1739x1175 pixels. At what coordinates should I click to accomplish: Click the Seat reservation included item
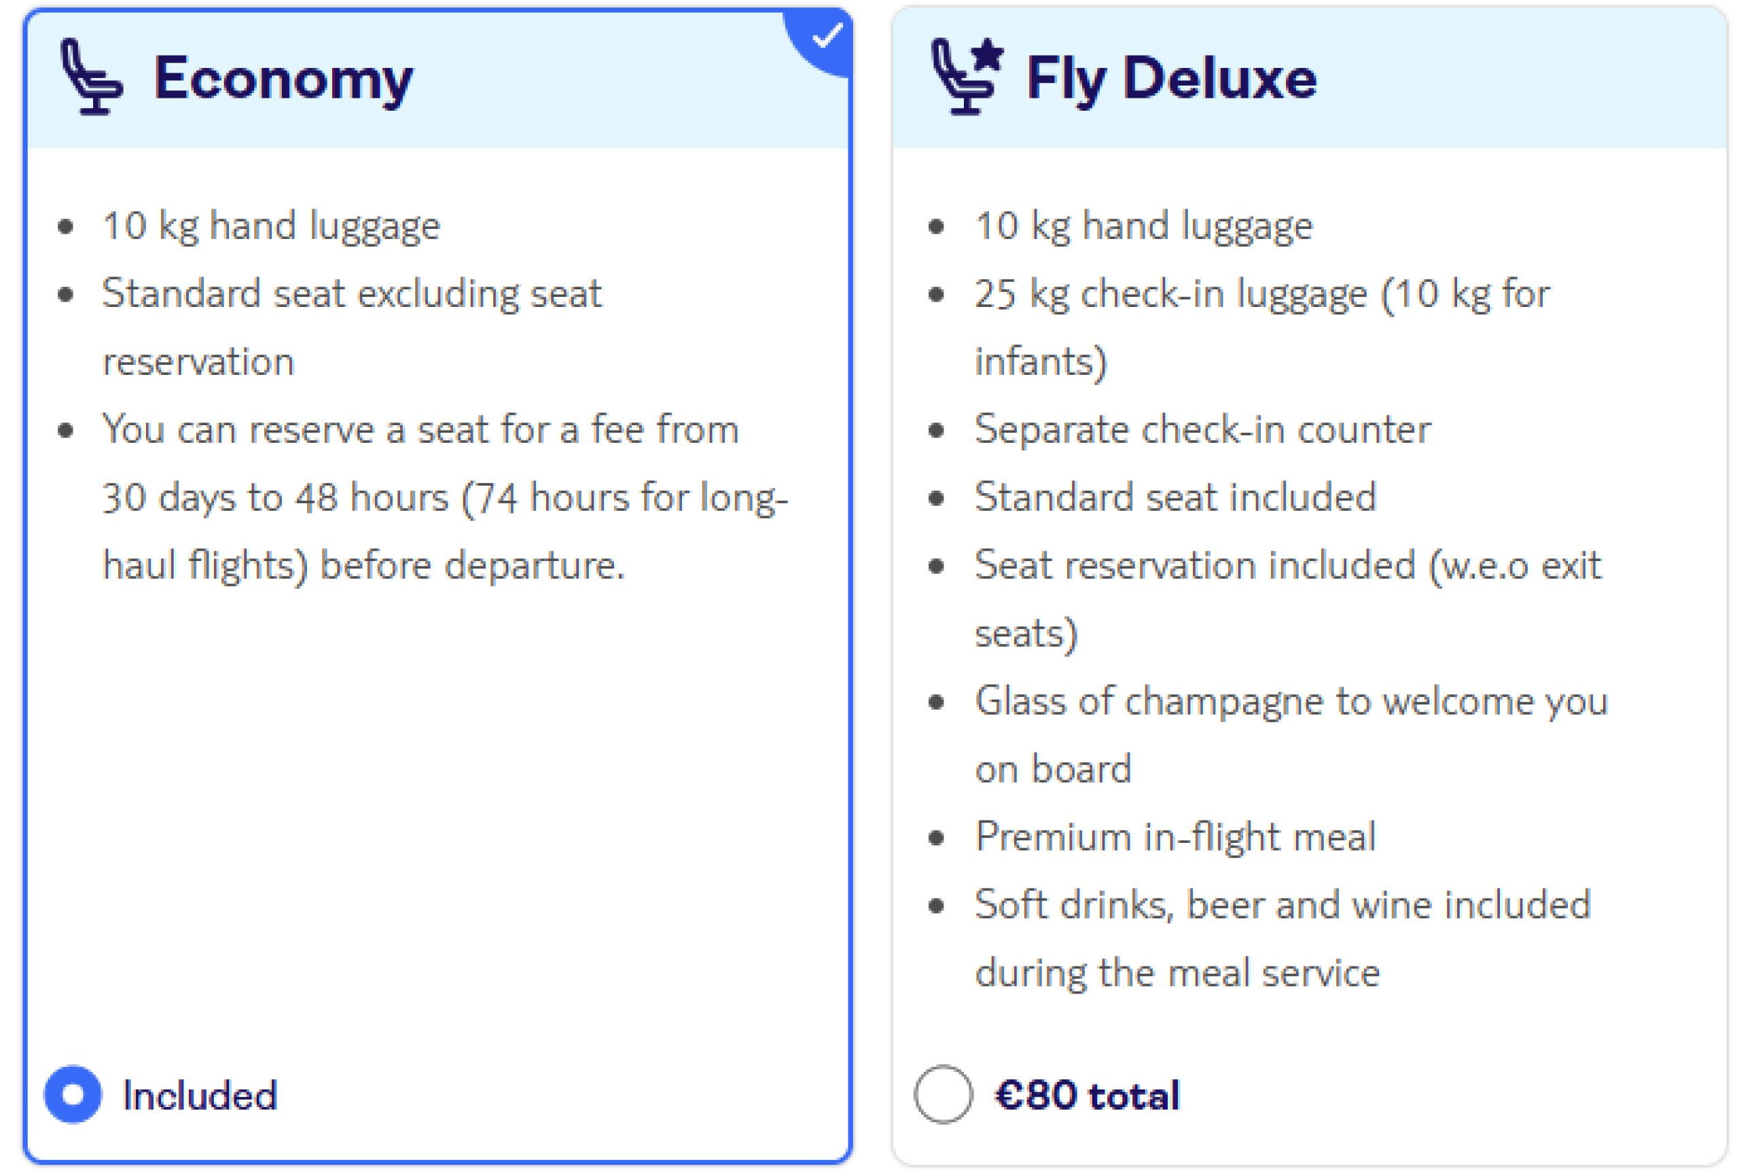pos(1288,598)
